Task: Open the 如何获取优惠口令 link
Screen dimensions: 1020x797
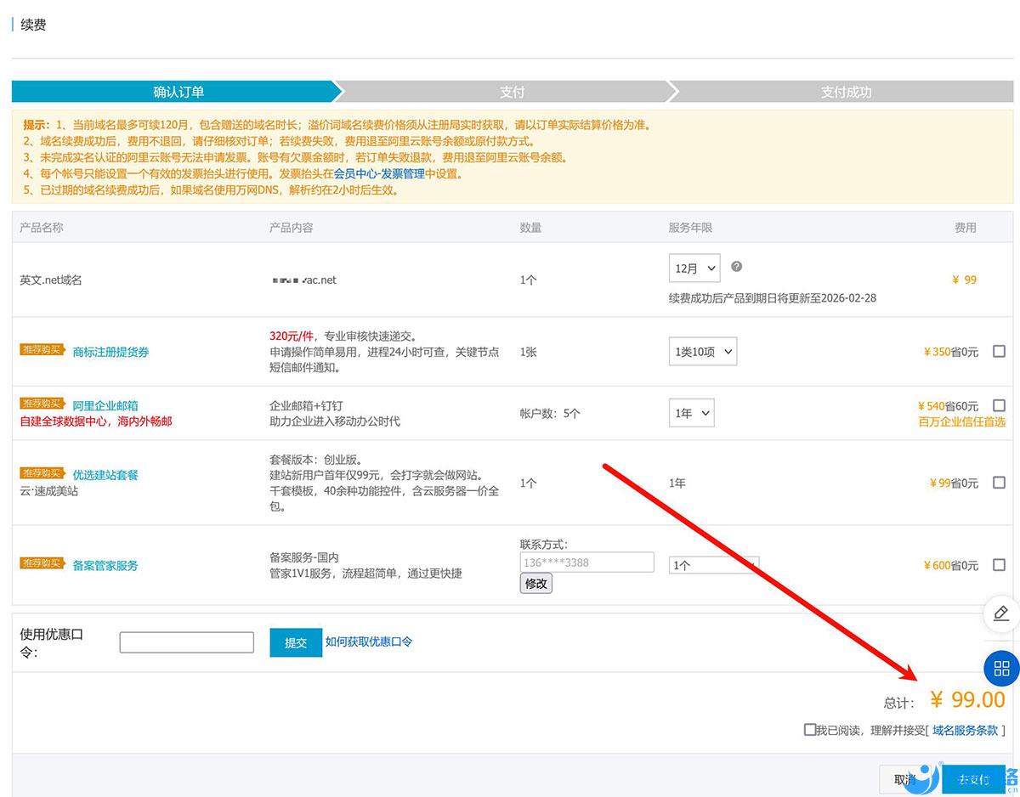Action: [x=369, y=642]
